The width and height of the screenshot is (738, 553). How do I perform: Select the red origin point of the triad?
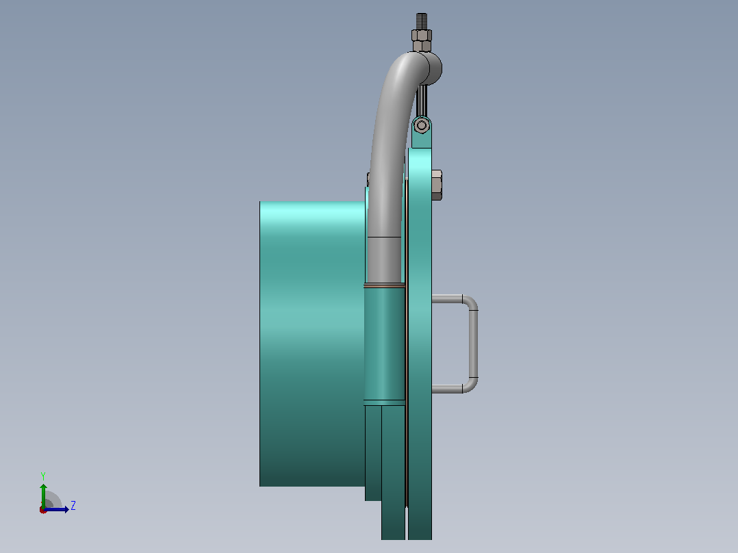click(x=42, y=511)
